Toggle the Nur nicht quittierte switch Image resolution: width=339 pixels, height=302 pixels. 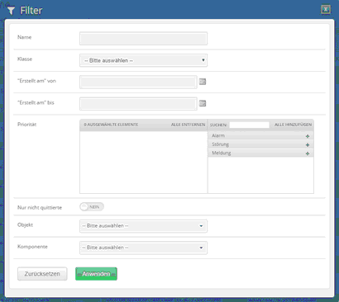[92, 207]
